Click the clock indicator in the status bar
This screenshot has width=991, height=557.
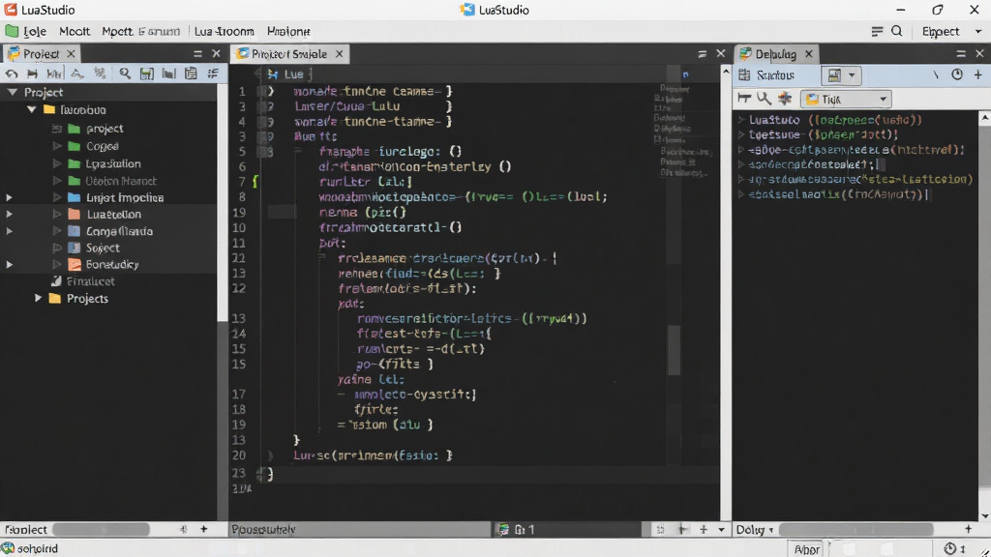click(950, 549)
